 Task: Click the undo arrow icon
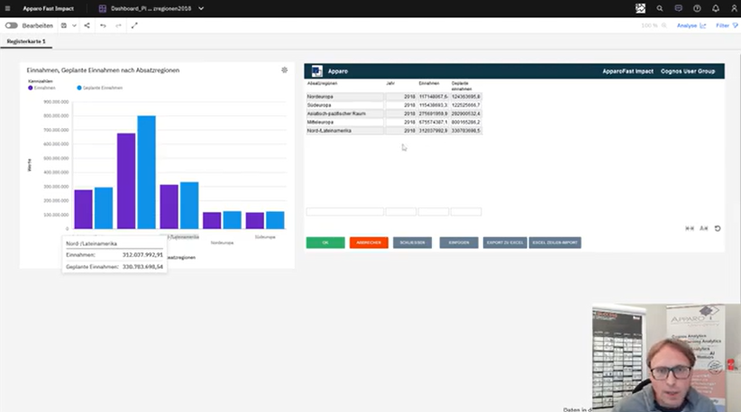[x=103, y=25]
